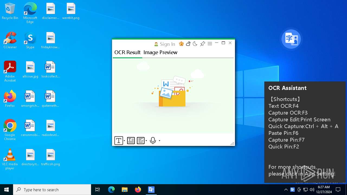Switch to the OCR Result tab
Screen dimensions: 347x195
(127, 53)
